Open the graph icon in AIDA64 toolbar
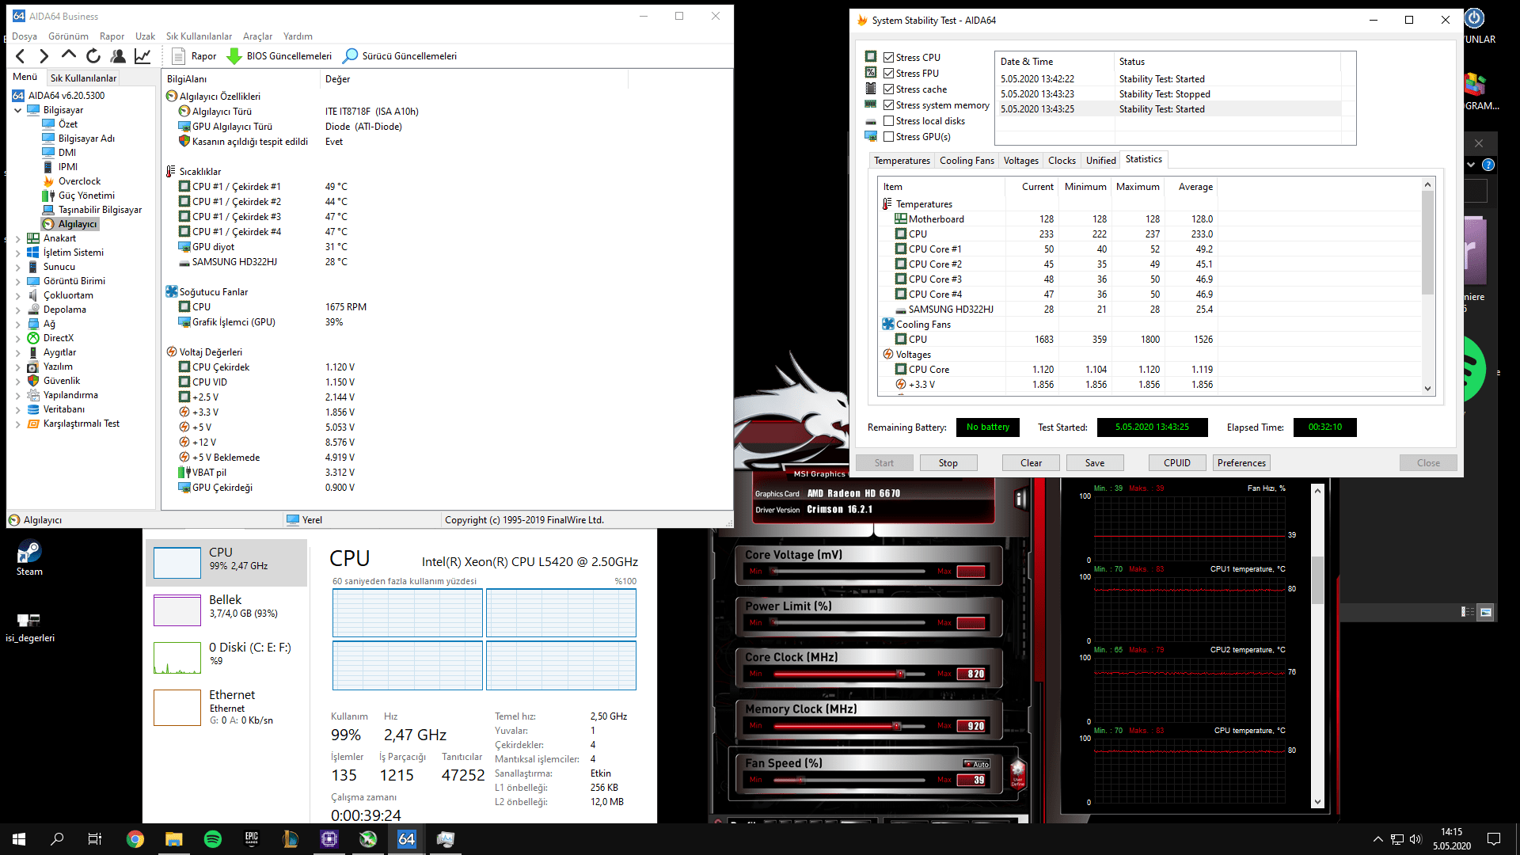 [142, 56]
